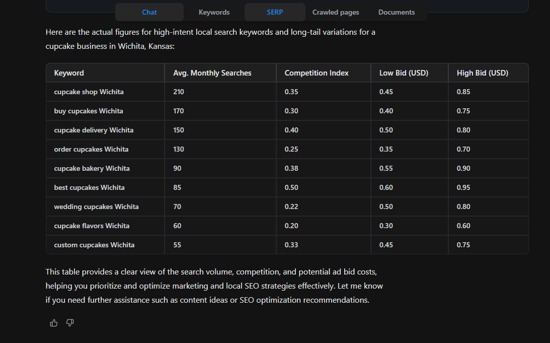Click the Avg. Monthly Searches column header
The image size is (550, 343).
click(x=212, y=73)
